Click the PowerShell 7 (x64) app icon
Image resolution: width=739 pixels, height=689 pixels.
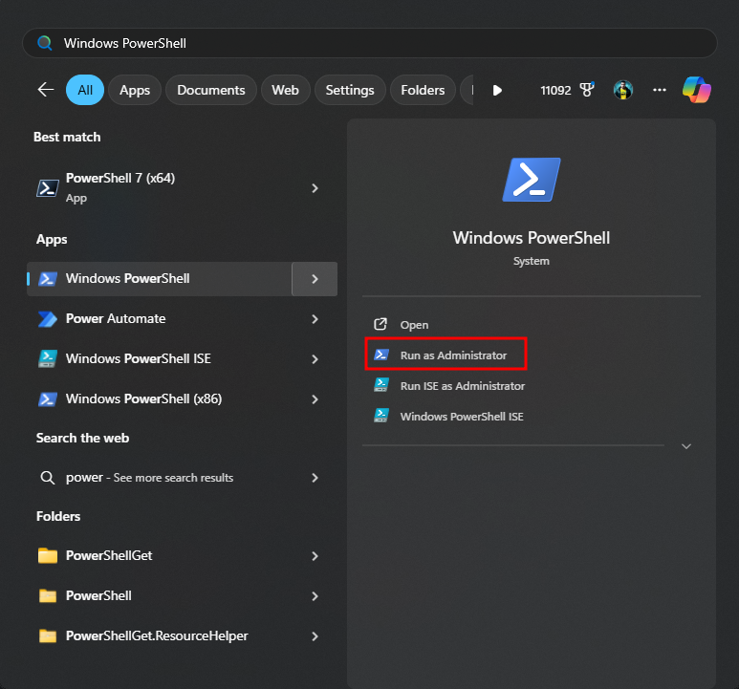click(x=48, y=188)
